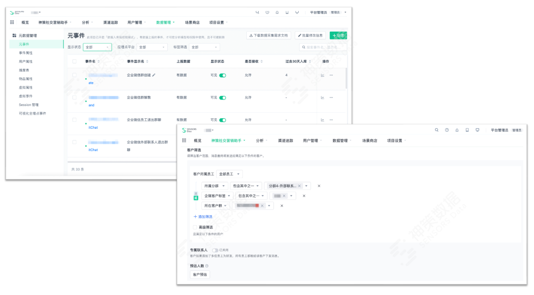Click the 客户预估 button

(200, 274)
